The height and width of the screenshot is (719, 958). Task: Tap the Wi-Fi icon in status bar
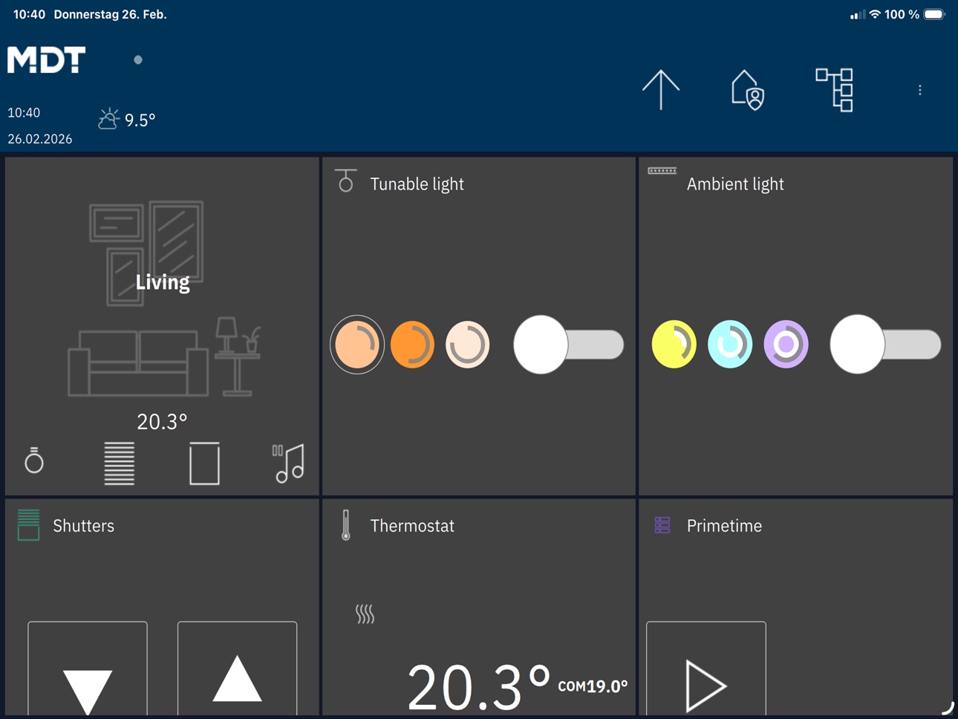(x=875, y=14)
